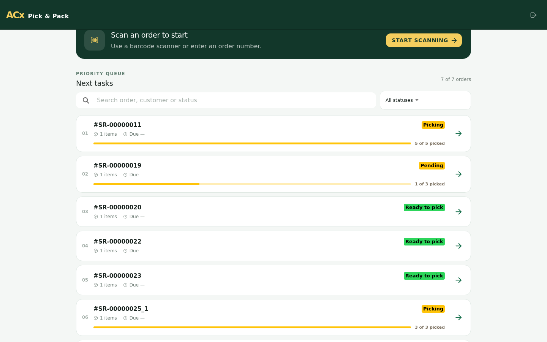Click the package icon in SR-00000011 row
This screenshot has width=547, height=342.
(96, 134)
